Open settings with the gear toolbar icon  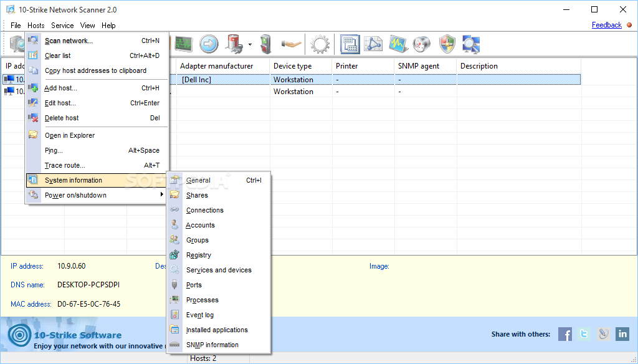[x=320, y=44]
